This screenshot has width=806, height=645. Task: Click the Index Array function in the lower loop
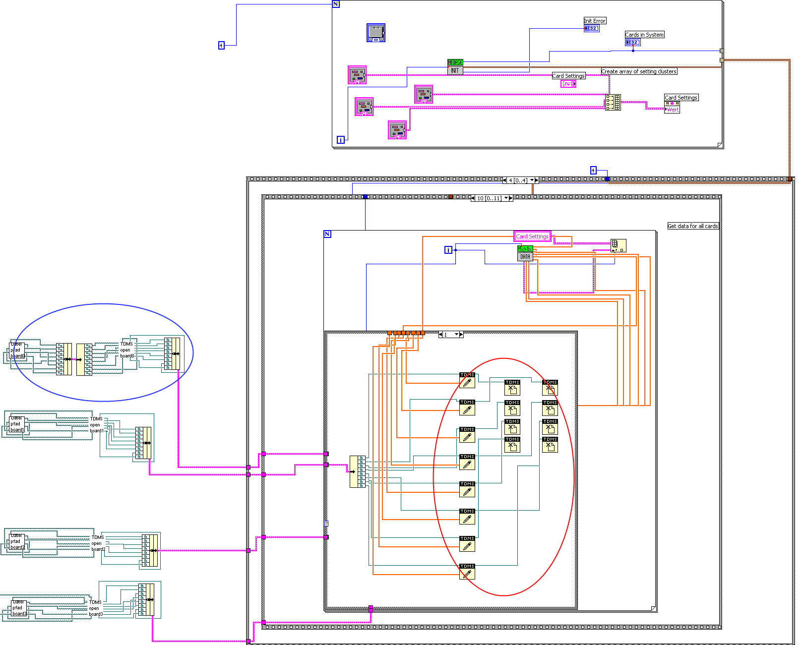(618, 246)
